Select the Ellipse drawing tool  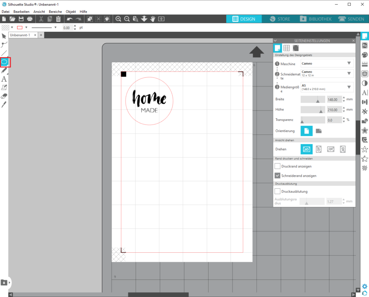tap(5, 62)
